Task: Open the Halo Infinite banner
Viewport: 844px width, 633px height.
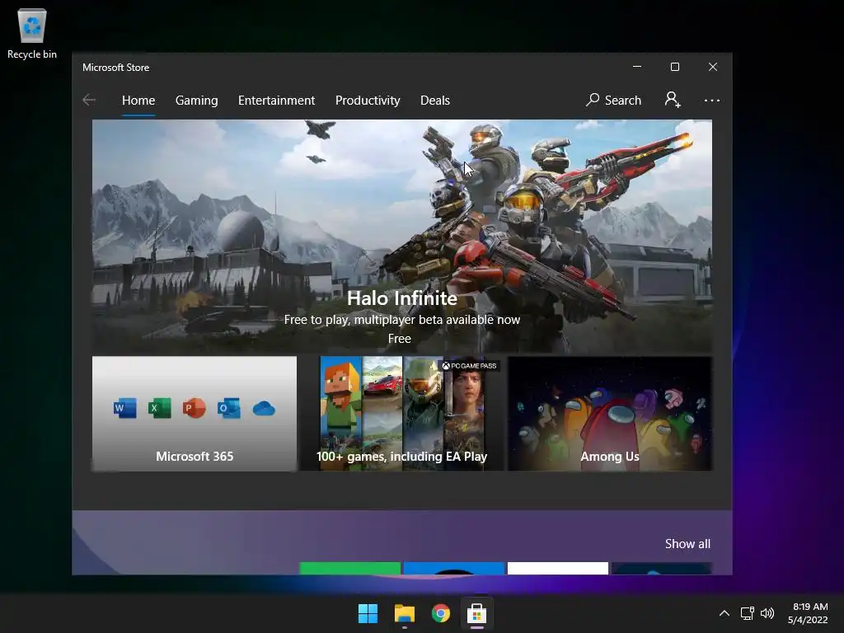Action: pos(402,237)
